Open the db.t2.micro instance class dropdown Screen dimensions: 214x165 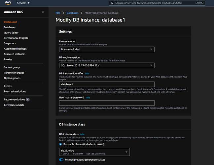click(94, 152)
